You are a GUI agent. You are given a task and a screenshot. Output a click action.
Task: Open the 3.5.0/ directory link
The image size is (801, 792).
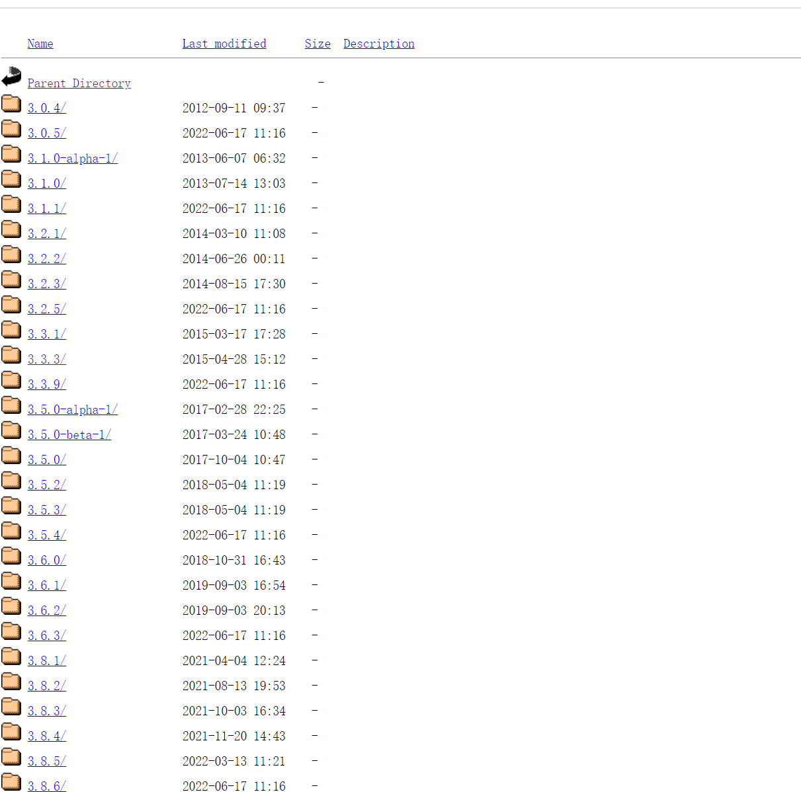[47, 459]
